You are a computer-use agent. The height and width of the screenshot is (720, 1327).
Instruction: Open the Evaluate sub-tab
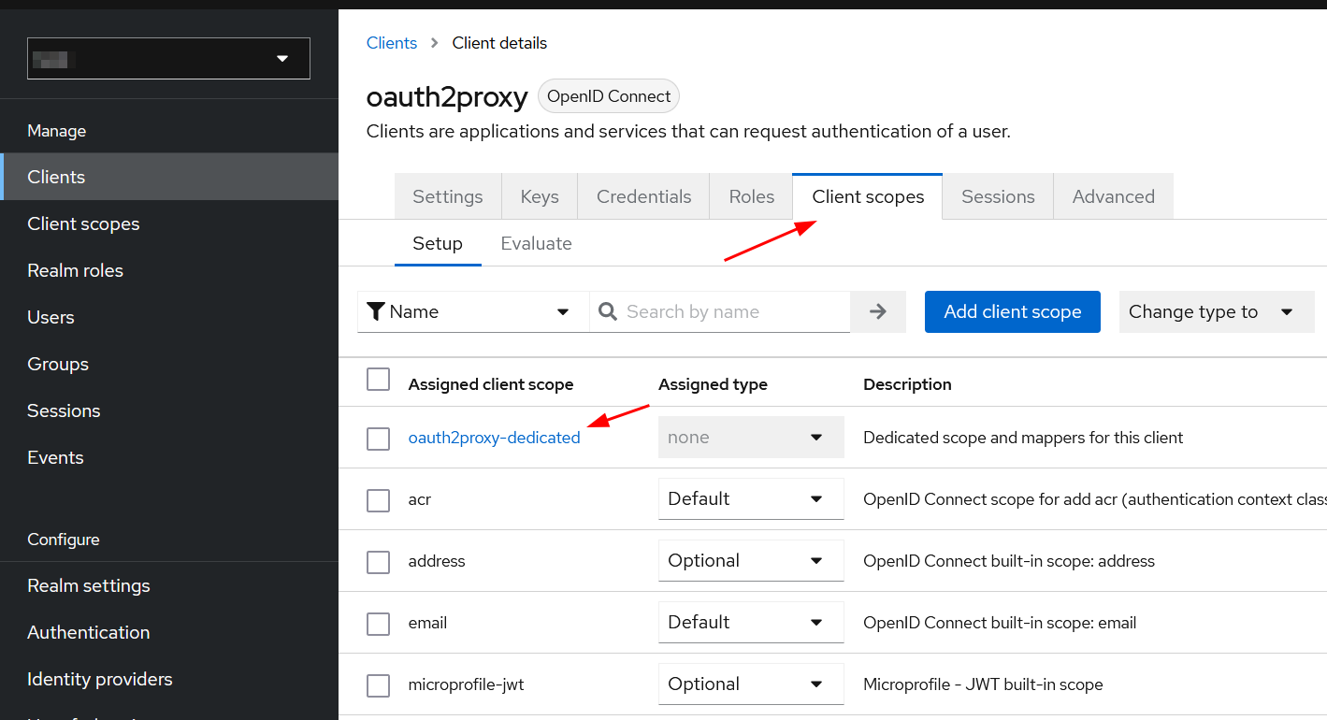coord(536,244)
